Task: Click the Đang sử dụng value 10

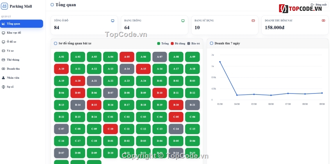Action: tap(197, 27)
